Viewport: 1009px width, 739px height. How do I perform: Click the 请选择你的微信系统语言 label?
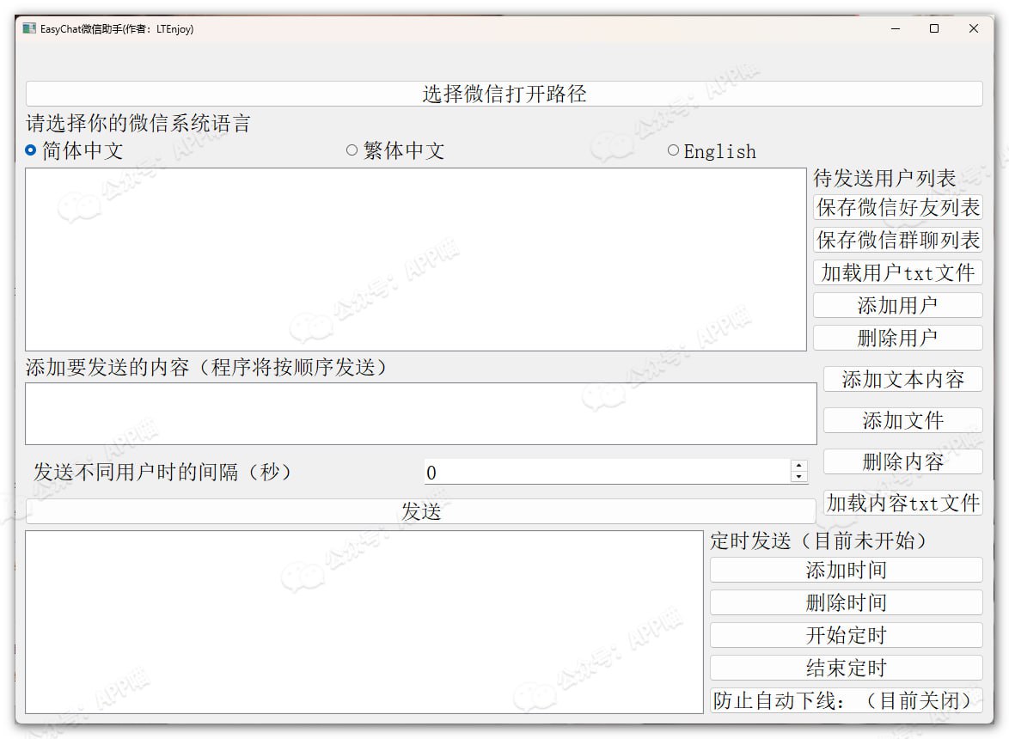point(138,123)
